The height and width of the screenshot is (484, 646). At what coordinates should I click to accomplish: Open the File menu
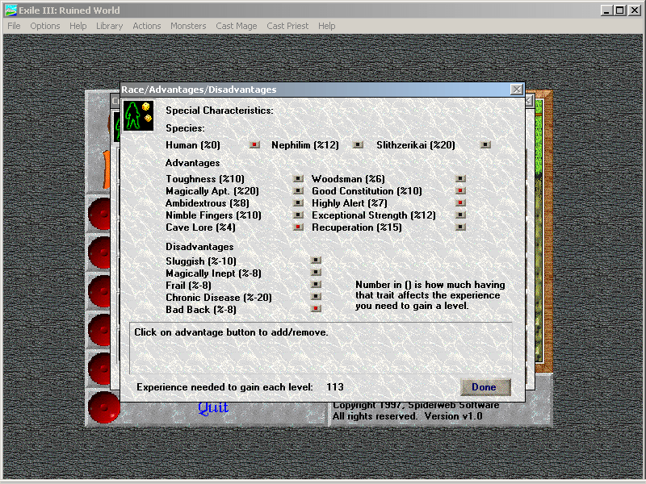click(14, 26)
